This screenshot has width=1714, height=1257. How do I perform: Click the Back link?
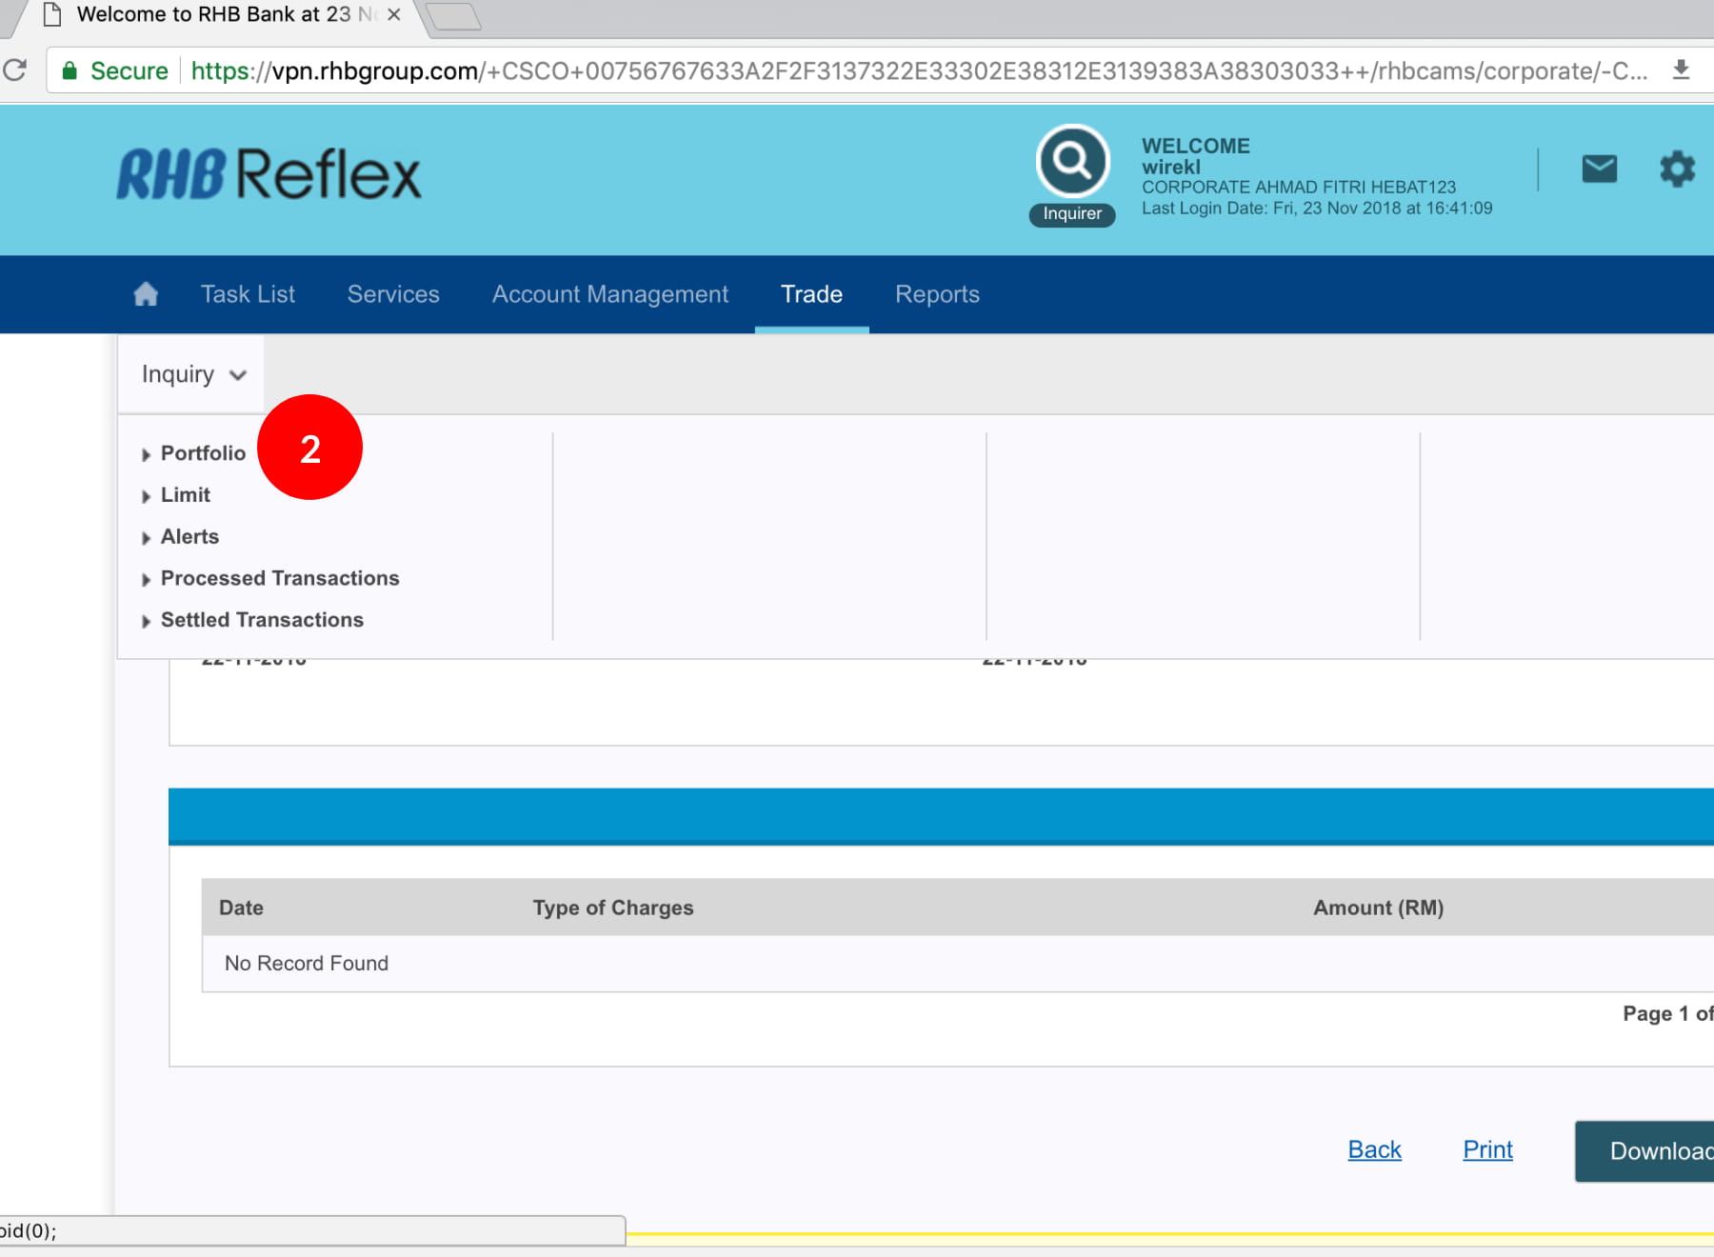(x=1374, y=1149)
